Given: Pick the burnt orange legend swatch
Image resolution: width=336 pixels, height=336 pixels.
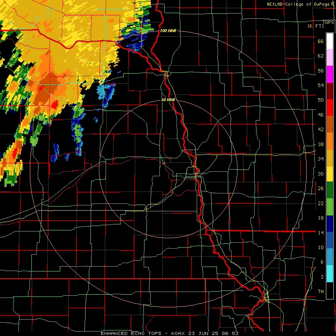Looking at the screenshot, I should coord(330,124).
